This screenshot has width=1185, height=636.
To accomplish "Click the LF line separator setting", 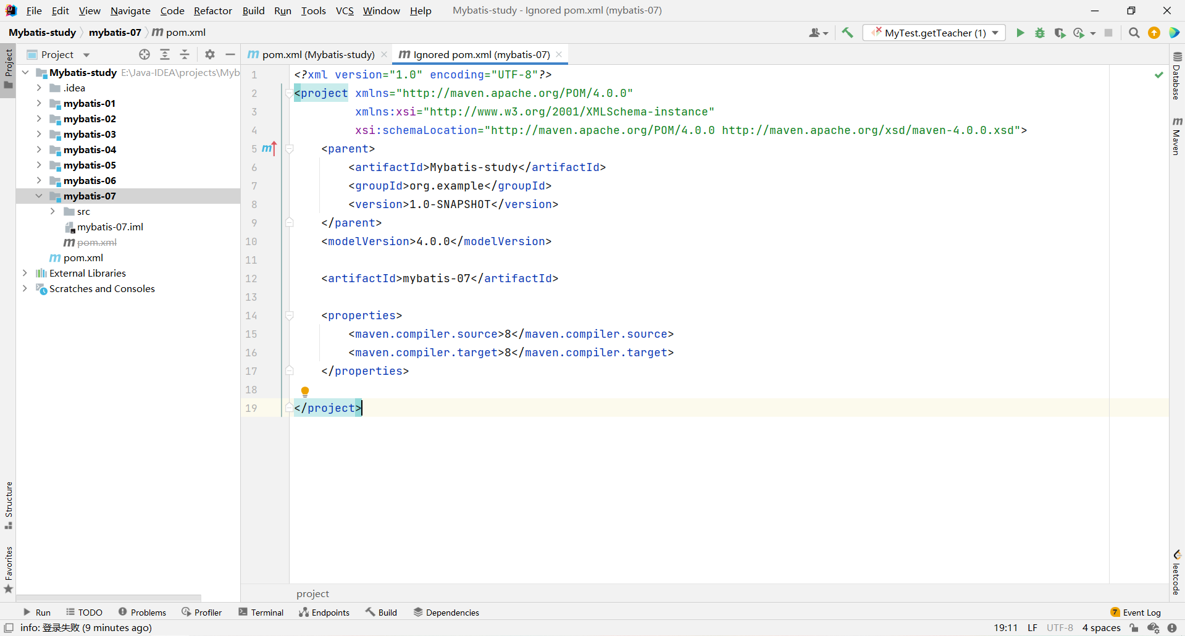I will (1032, 628).
